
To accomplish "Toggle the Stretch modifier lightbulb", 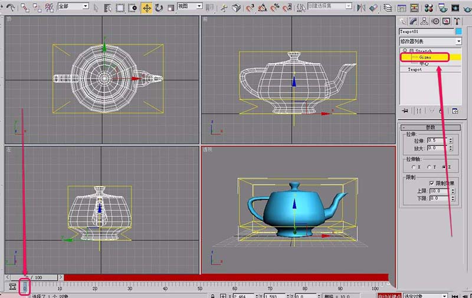I will click(x=405, y=51).
